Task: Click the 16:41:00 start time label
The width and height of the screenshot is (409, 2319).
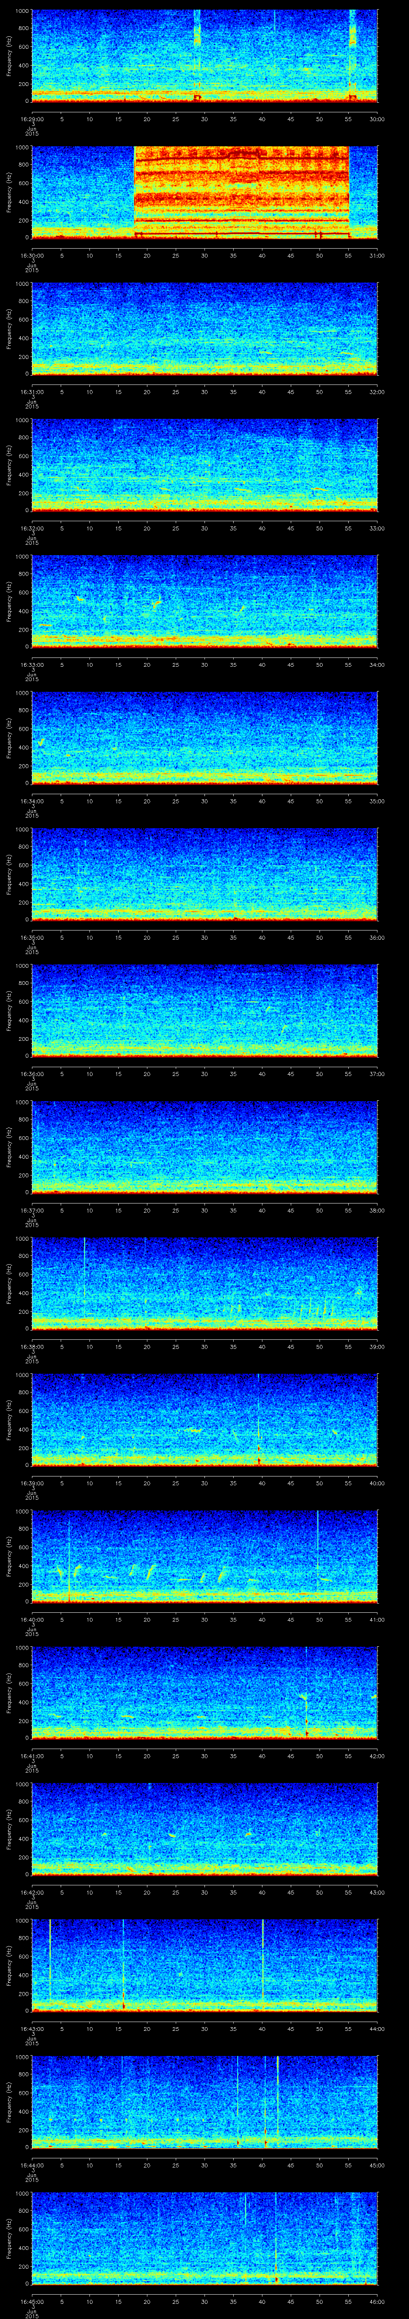Action: (x=32, y=1756)
